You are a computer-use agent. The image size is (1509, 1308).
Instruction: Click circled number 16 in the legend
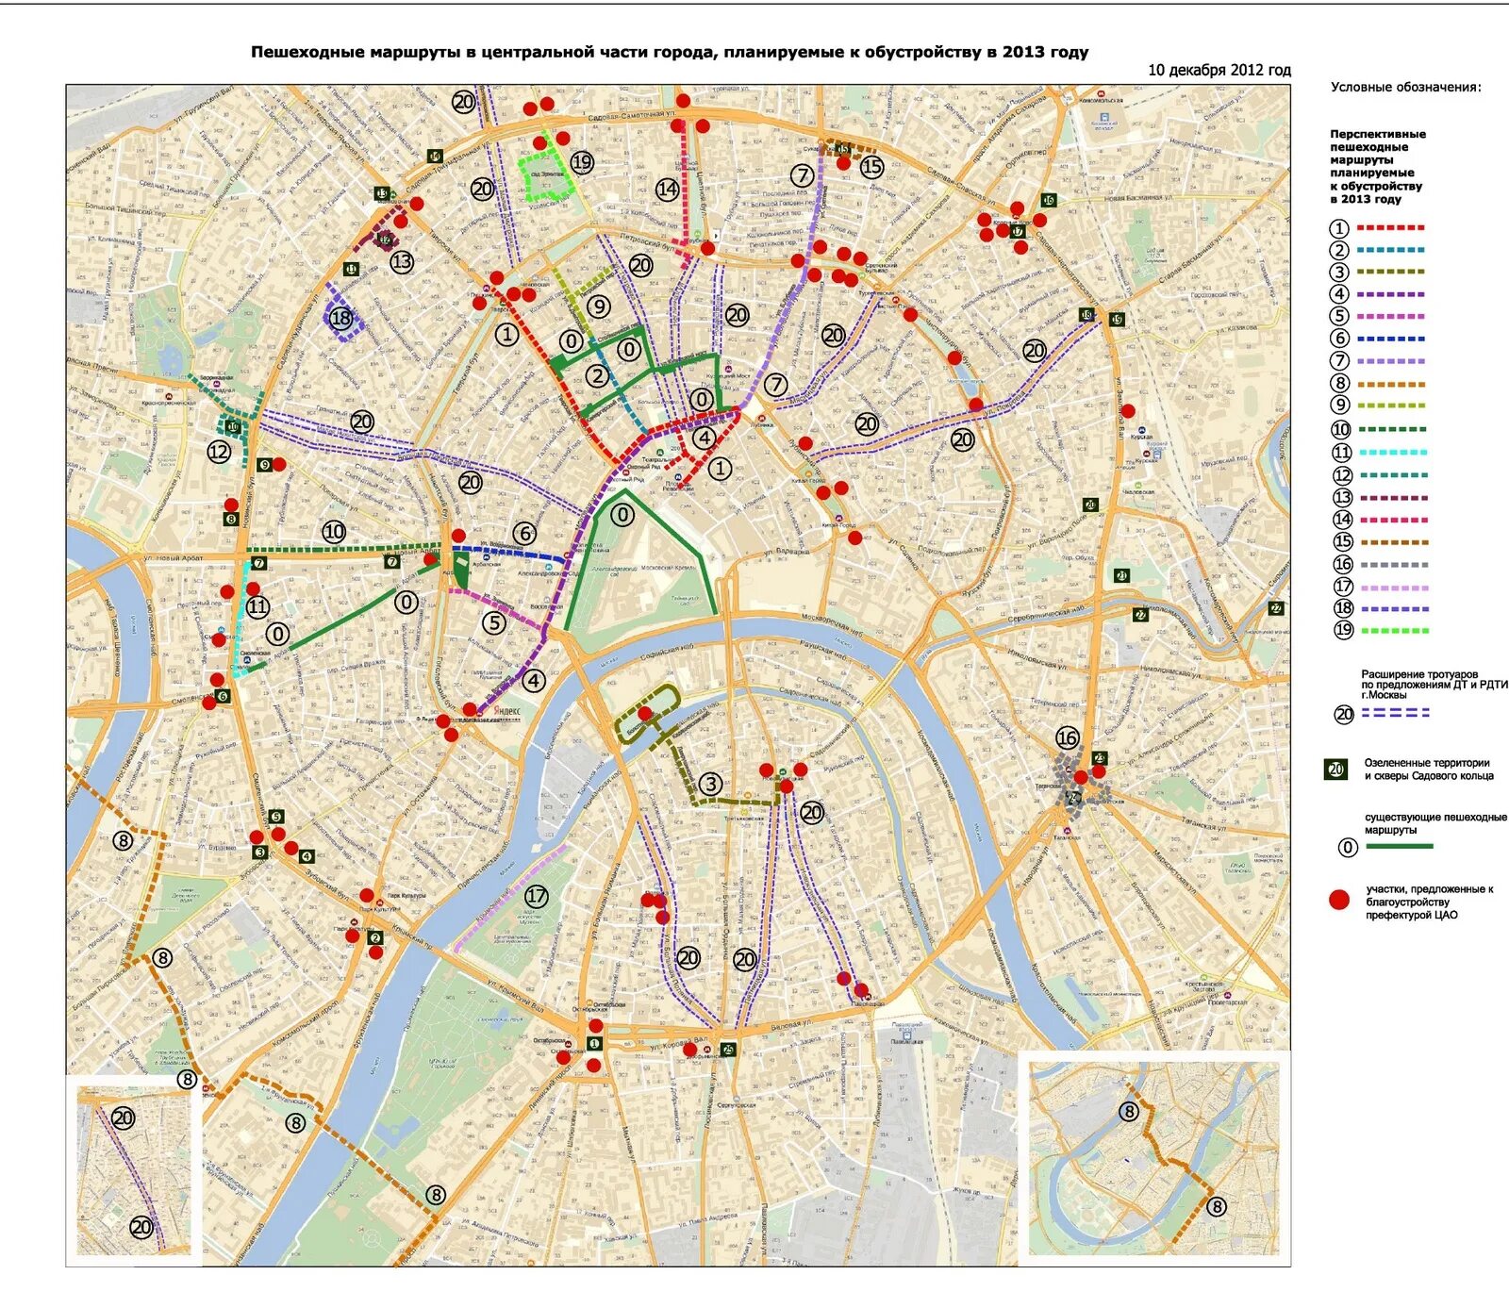click(x=1343, y=564)
